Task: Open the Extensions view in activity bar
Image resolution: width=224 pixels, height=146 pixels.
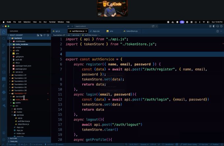Action: (4, 59)
